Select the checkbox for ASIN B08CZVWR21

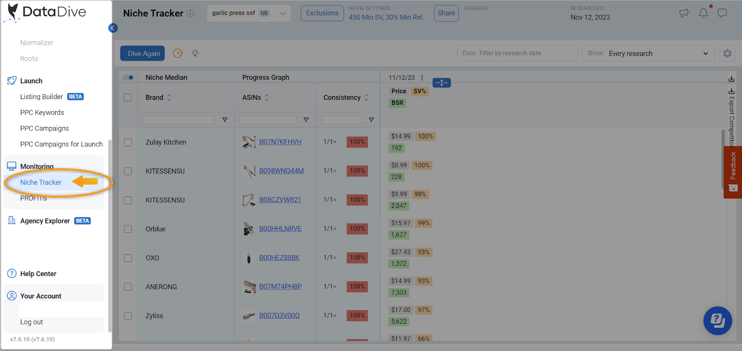(128, 200)
